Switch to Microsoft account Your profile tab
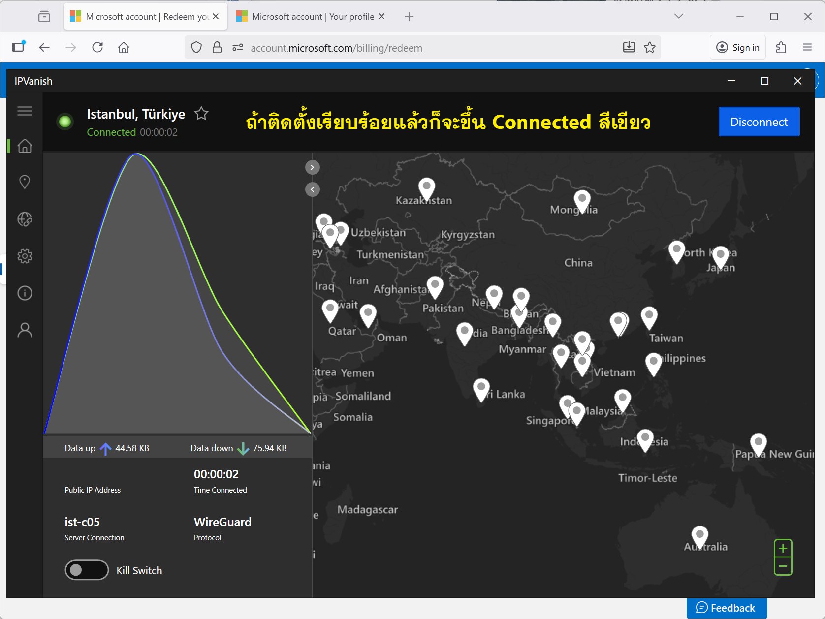The image size is (825, 619). tap(311, 16)
